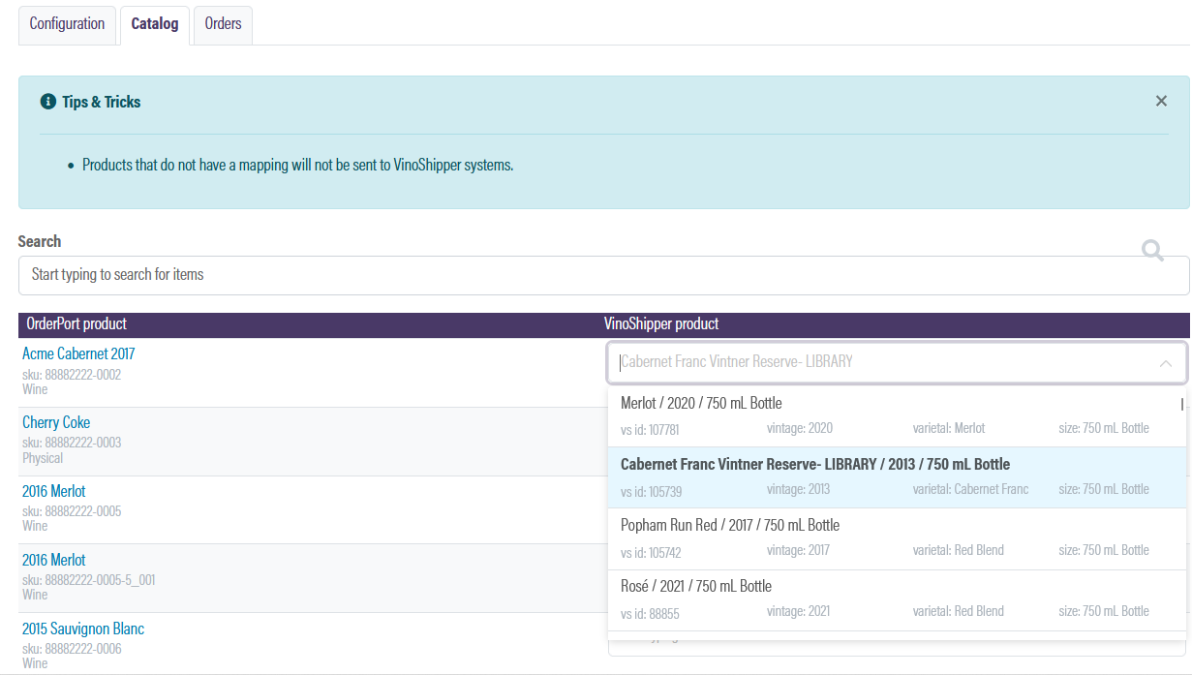
Task: Dismiss the Tips & Tricks panel
Action: (1161, 101)
